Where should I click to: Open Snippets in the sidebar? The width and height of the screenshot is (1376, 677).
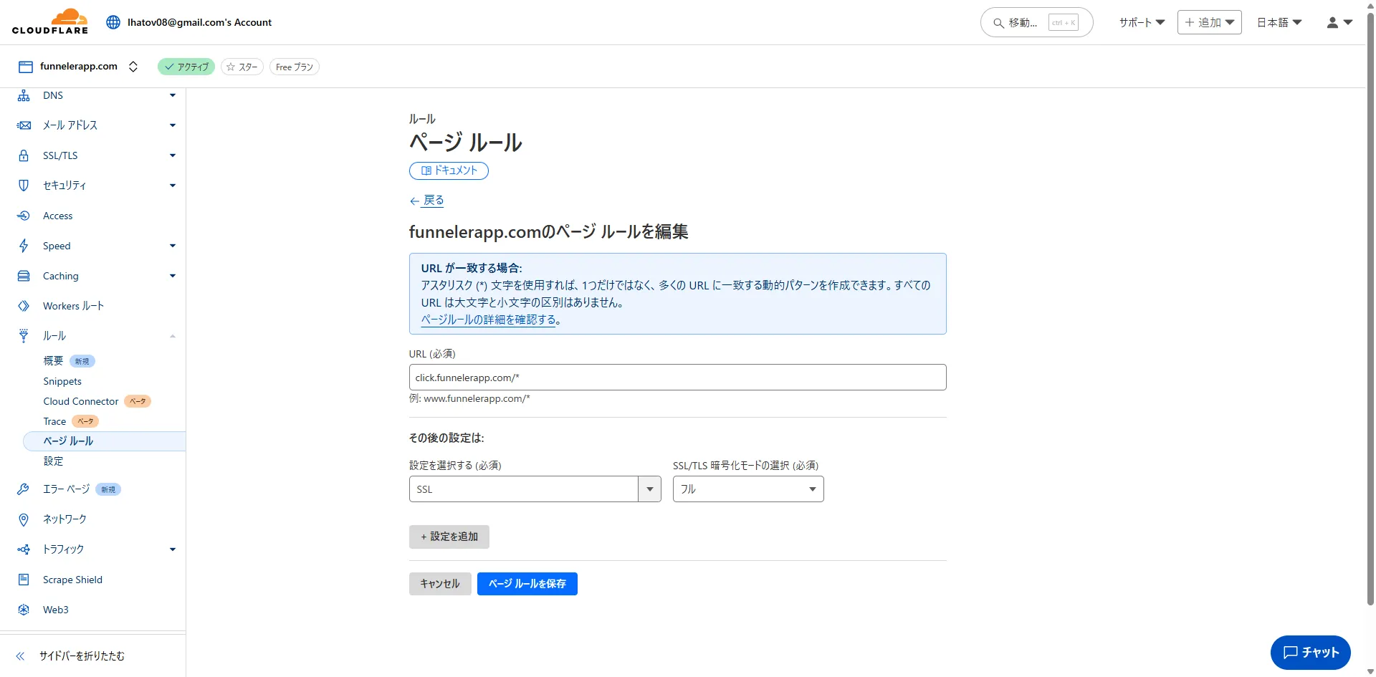[62, 381]
